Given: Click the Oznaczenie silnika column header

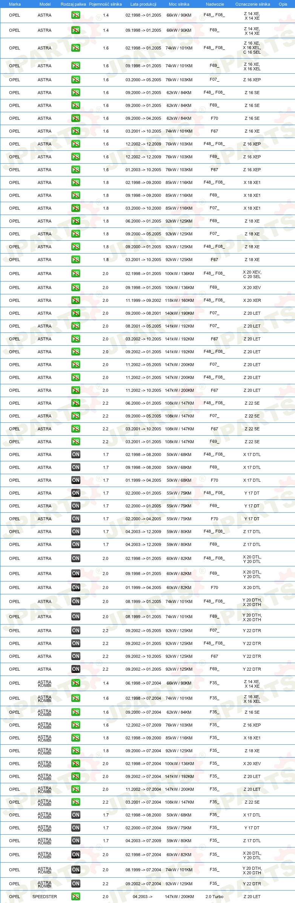Looking at the screenshot, I should tap(253, 4).
